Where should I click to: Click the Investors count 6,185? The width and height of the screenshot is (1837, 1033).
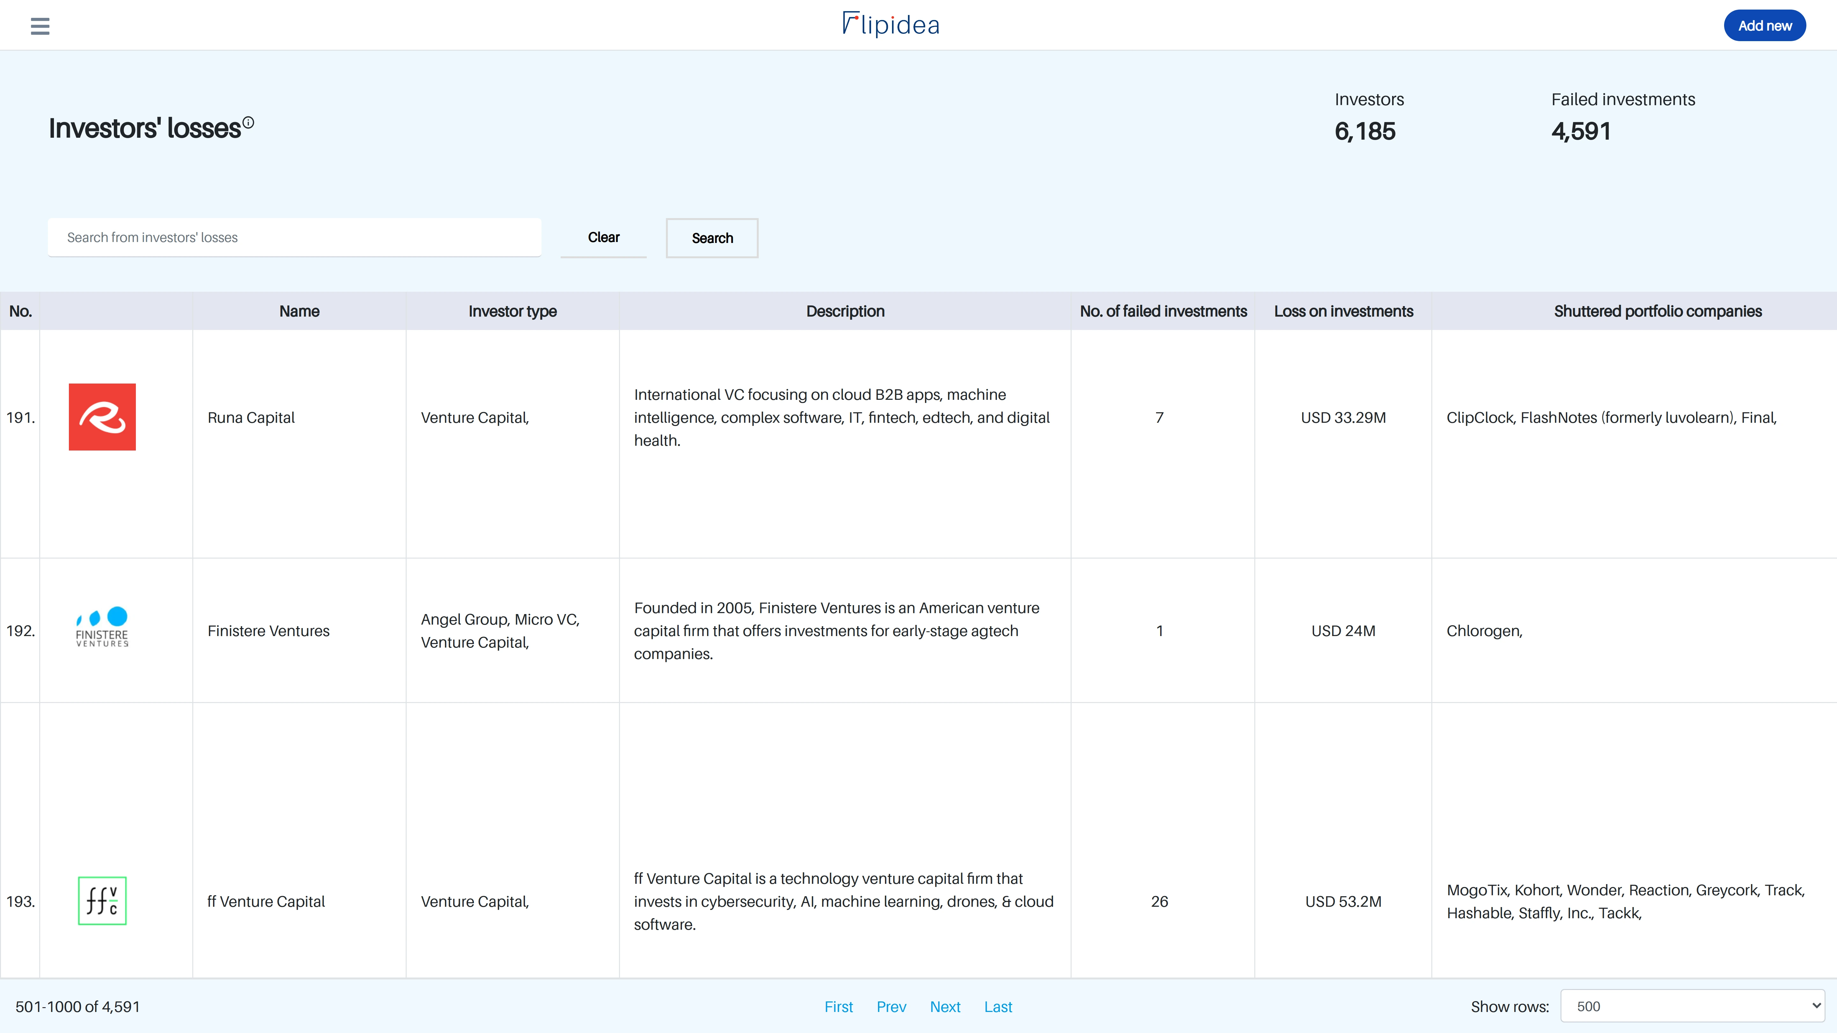(1365, 131)
